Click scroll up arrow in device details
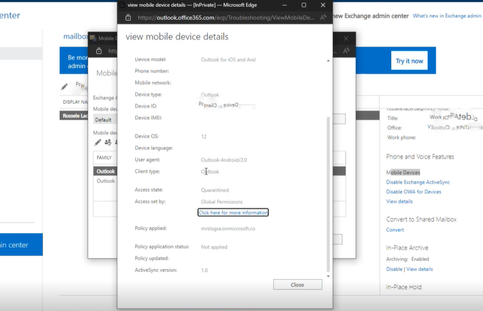 (x=328, y=61)
